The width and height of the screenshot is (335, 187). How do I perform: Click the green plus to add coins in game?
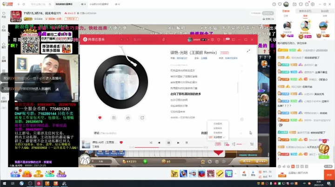pos(145,162)
